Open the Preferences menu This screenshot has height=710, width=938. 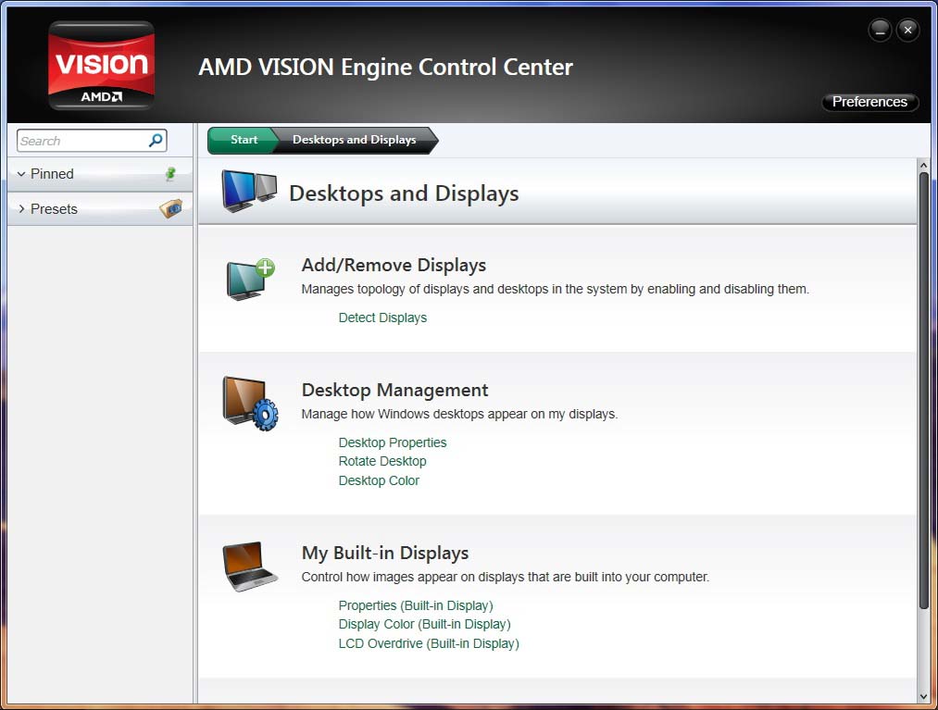(869, 102)
